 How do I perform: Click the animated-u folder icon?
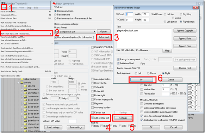pos(25,90)
